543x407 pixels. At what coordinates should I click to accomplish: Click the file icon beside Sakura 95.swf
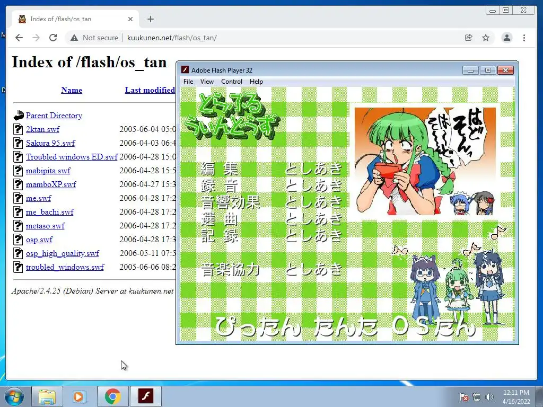pyautogui.click(x=19, y=143)
